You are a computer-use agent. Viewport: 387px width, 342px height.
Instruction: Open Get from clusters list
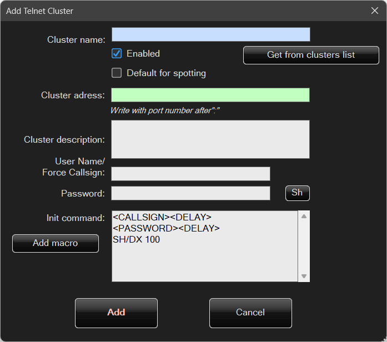(311, 55)
